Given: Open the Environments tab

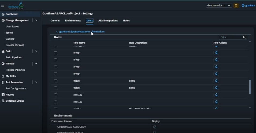Looking at the screenshot, I should (x=73, y=21).
